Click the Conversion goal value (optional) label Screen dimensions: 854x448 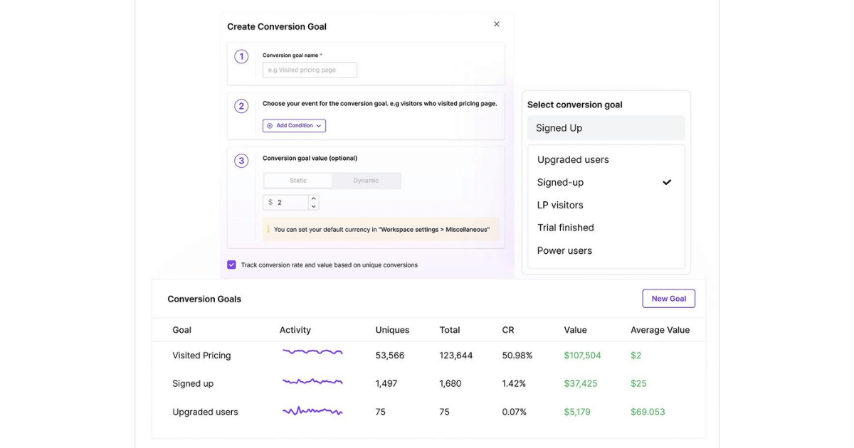click(310, 158)
